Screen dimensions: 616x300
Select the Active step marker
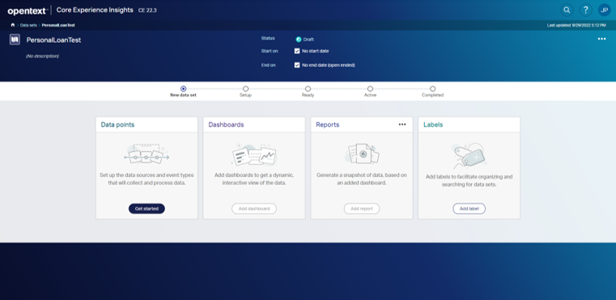click(370, 89)
